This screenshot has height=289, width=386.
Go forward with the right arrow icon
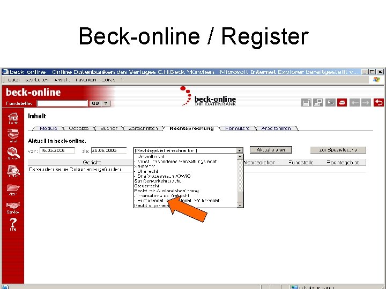tap(366, 102)
